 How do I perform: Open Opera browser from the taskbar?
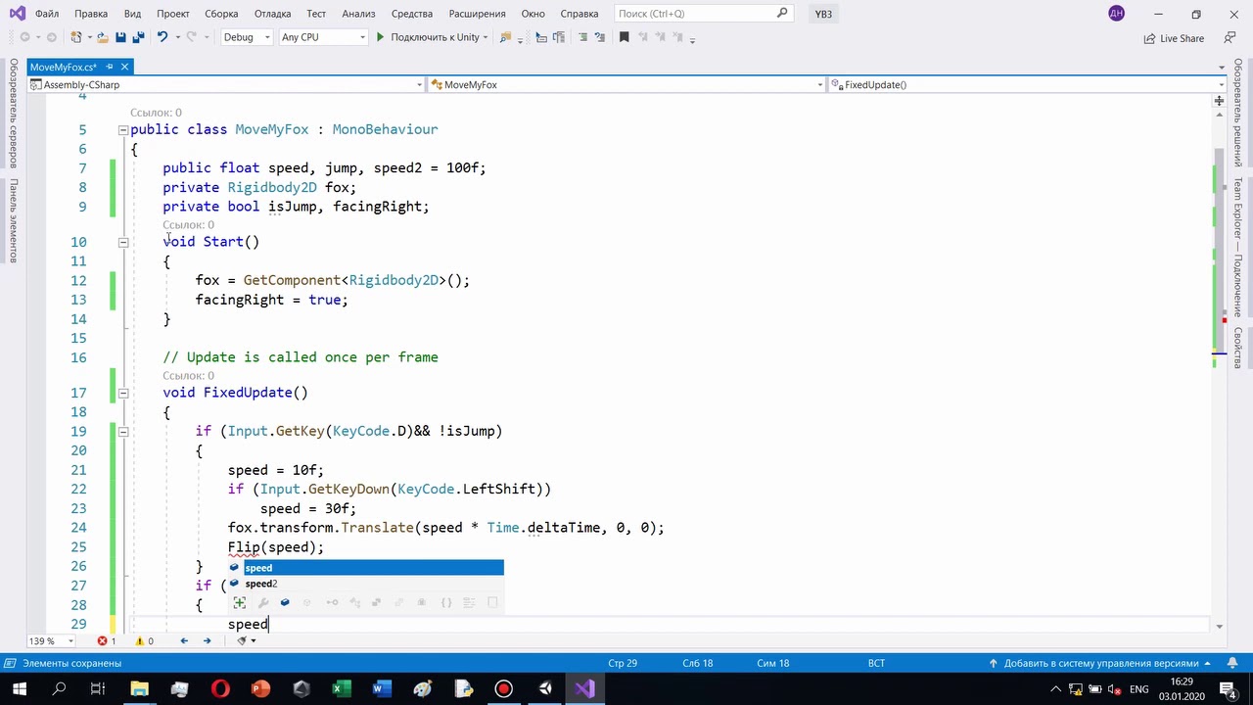click(x=220, y=689)
